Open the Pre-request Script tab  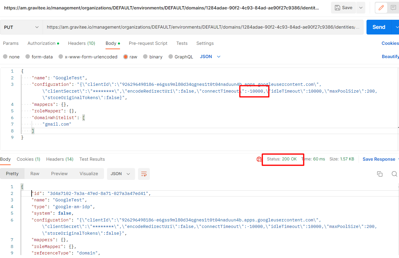148,43
